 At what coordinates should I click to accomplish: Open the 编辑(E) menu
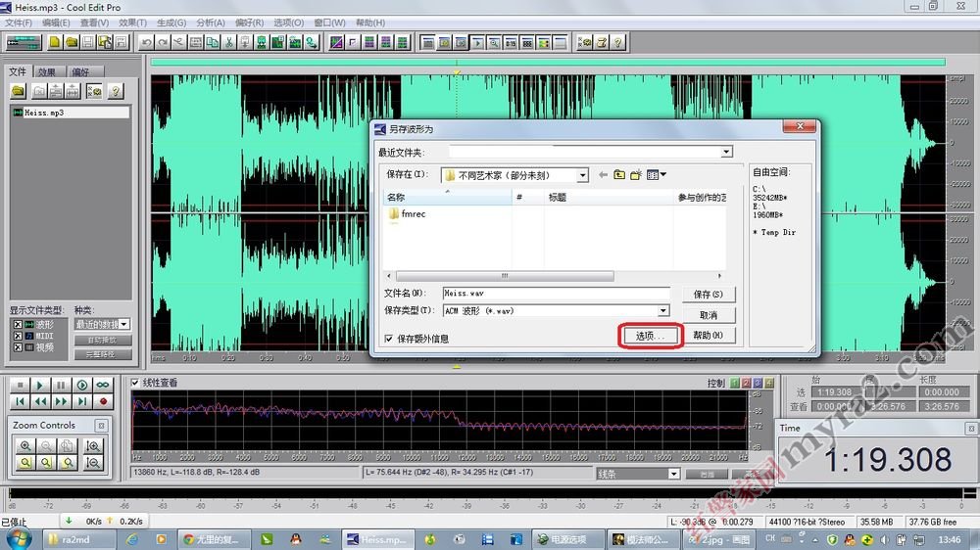click(x=56, y=23)
